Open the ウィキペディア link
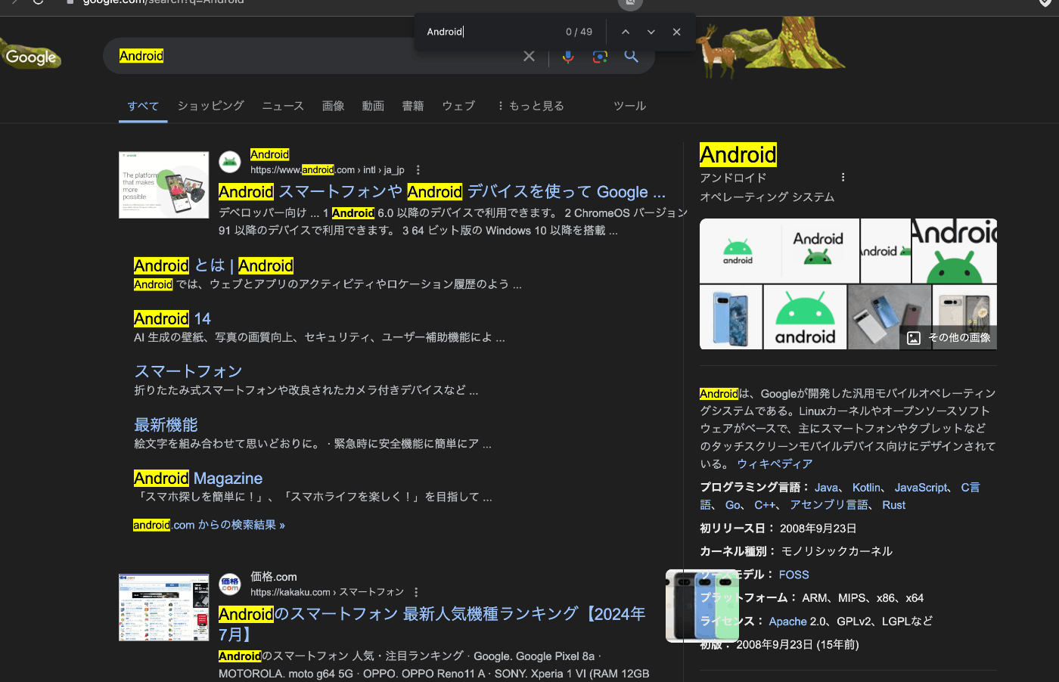 [x=775, y=463]
